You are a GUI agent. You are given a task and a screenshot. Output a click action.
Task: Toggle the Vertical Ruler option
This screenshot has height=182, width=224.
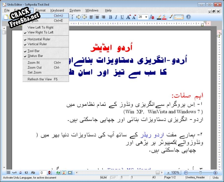[37, 44]
